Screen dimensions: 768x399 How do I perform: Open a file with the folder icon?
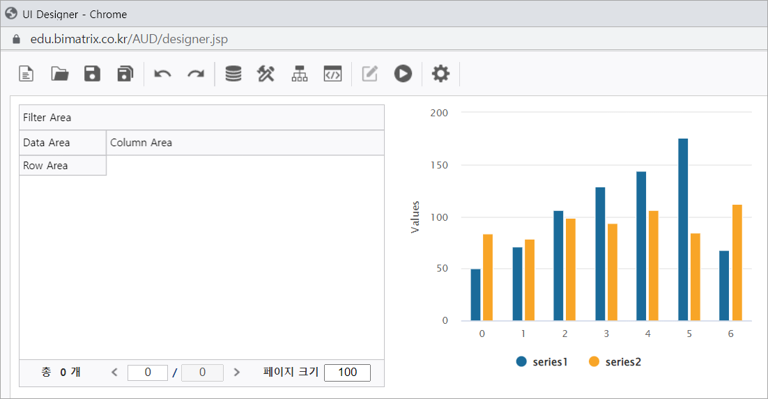[x=60, y=73]
